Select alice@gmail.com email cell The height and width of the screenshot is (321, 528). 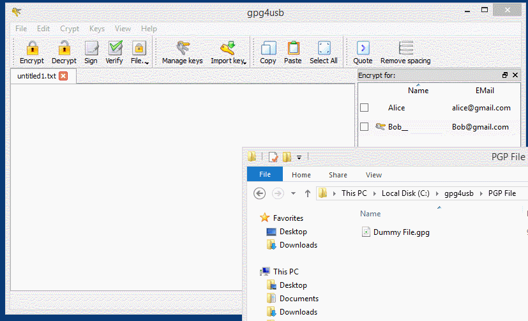481,108
